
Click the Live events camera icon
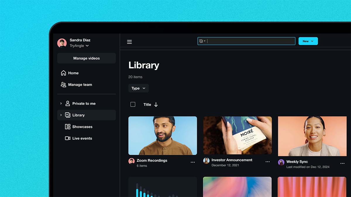pos(68,138)
